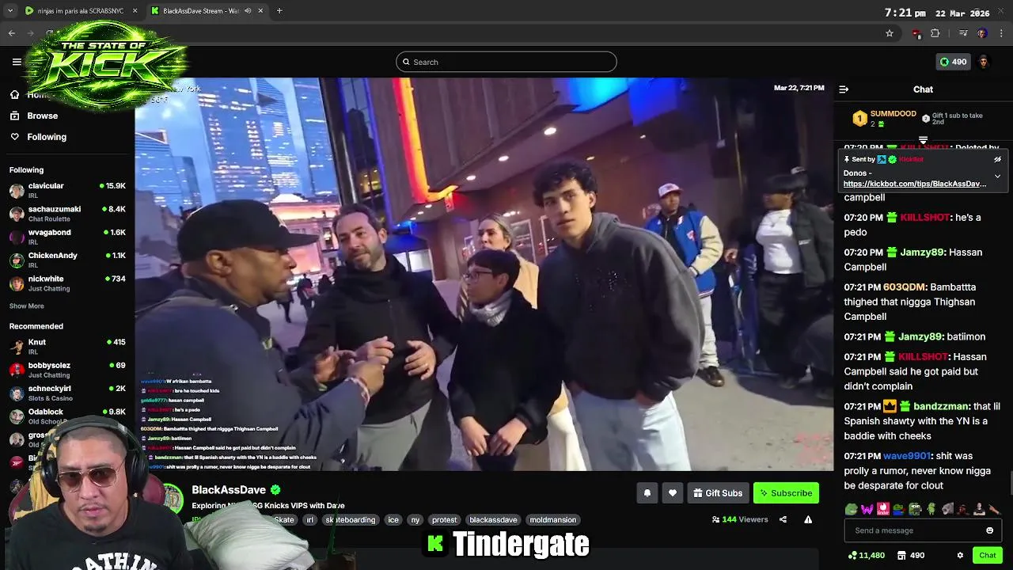This screenshot has width=1013, height=570.
Task: Click the Browse sidebar icon
Action: 14,116
